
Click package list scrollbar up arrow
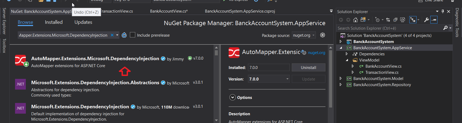point(216,47)
